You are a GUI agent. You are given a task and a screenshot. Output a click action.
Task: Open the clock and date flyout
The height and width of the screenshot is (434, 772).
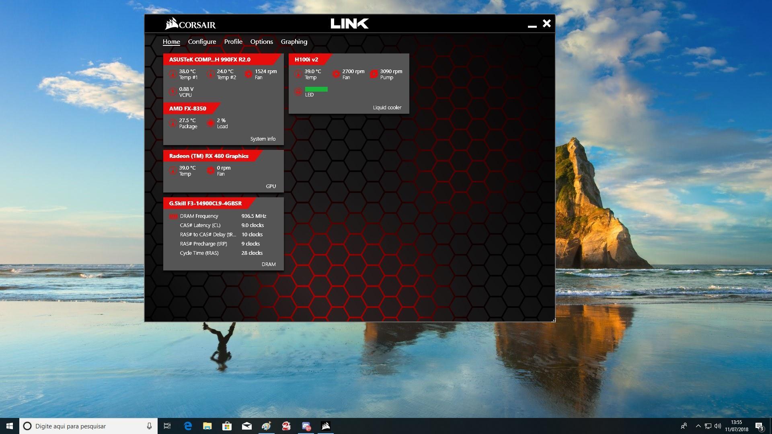click(x=736, y=426)
